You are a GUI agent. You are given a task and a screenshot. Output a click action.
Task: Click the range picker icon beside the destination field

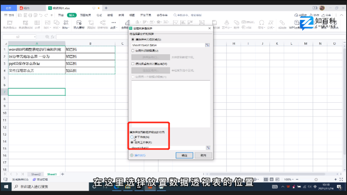207,147
